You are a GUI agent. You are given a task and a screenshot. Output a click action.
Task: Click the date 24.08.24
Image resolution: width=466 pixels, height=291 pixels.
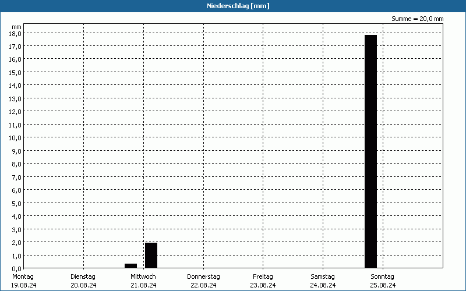323,285
